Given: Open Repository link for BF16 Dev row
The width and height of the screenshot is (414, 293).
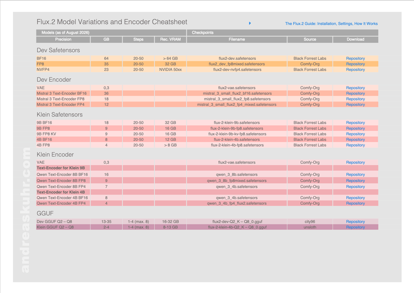Looking at the screenshot, I should [355, 58].
